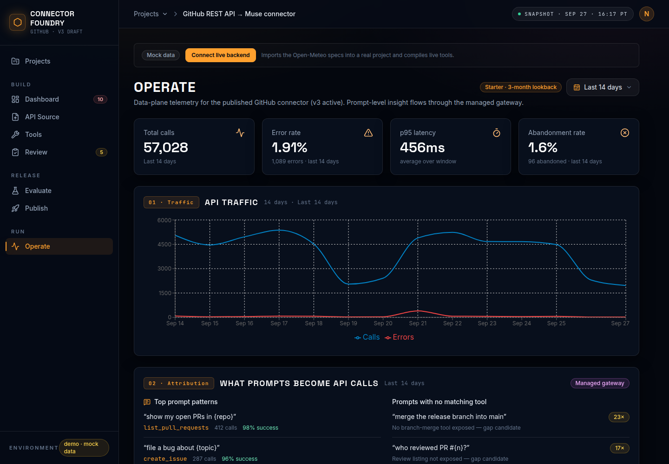The width and height of the screenshot is (669, 464).
Task: Click the breadcrumb chevron separator
Action: (x=176, y=14)
